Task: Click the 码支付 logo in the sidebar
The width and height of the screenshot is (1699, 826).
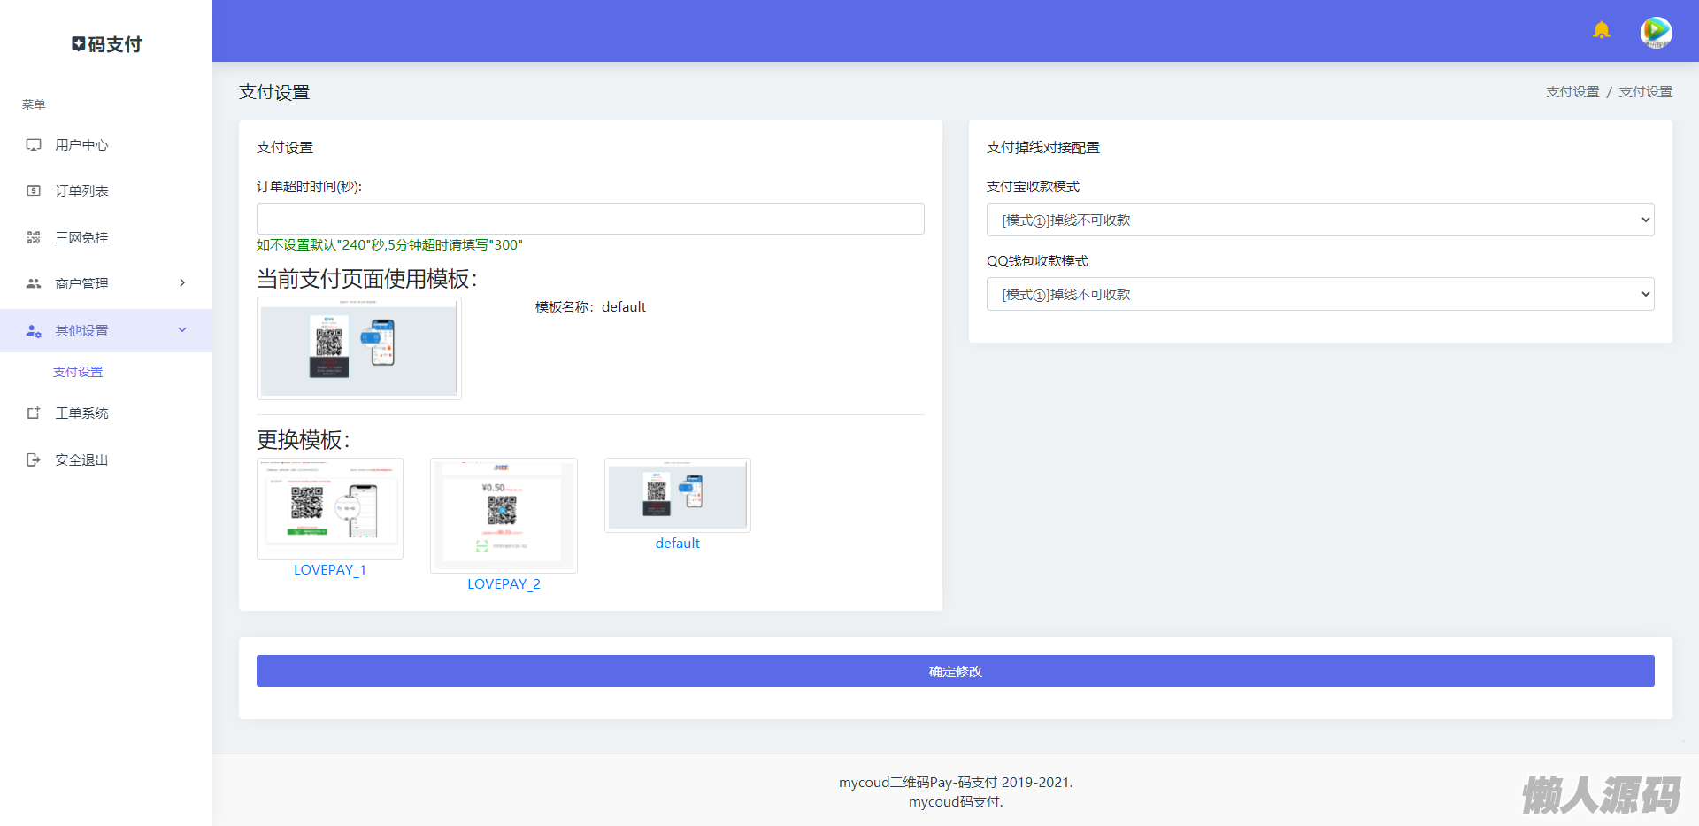Action: 106,44
